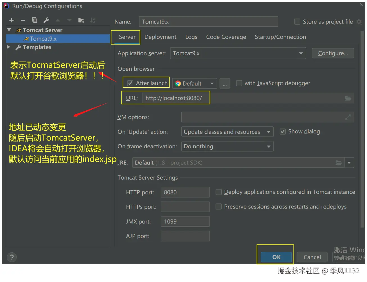Enable Deploy applications configured in Tomcat instance

pyautogui.click(x=219, y=192)
